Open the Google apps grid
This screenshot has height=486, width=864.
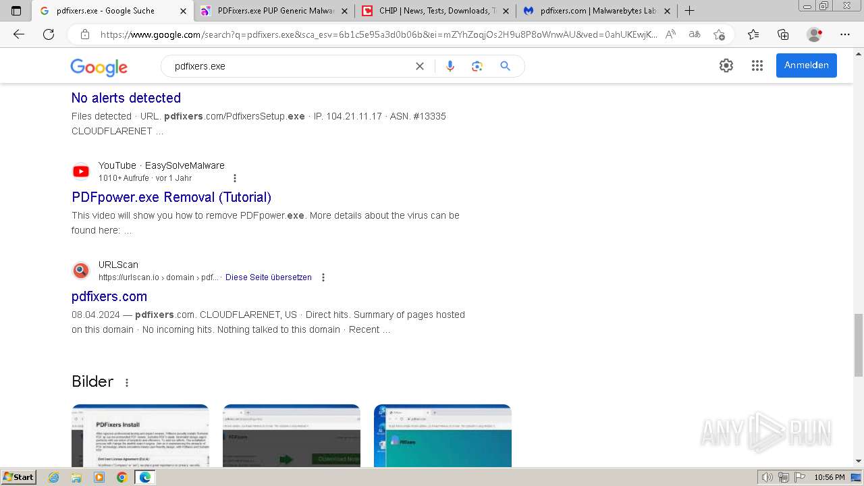pos(757,65)
